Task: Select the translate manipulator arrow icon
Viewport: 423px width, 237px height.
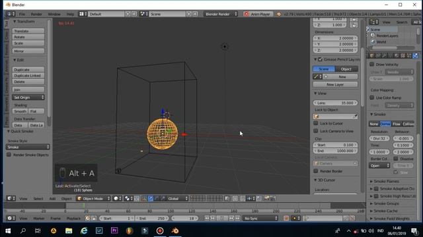Action: (151, 198)
